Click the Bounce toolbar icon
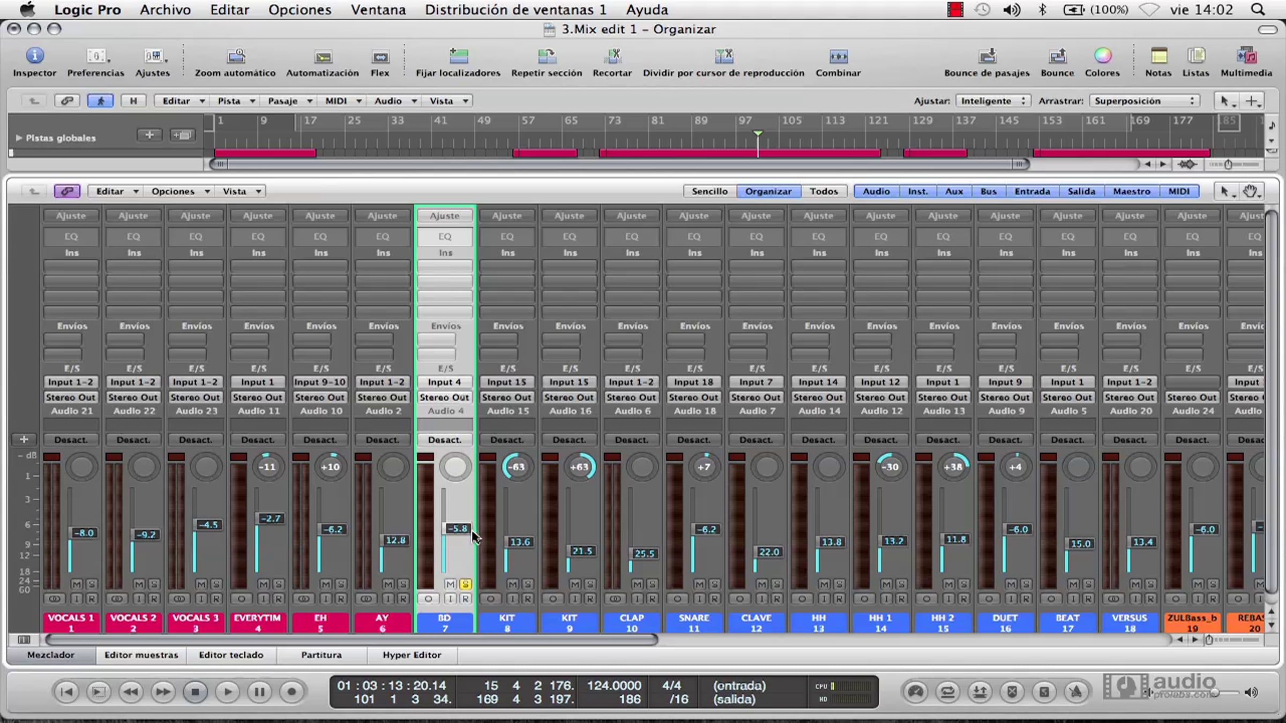1286x723 pixels. (1057, 56)
